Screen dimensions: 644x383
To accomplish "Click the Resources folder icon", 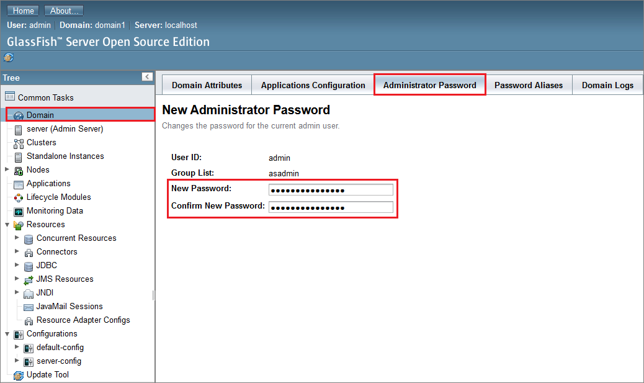I will pos(19,225).
